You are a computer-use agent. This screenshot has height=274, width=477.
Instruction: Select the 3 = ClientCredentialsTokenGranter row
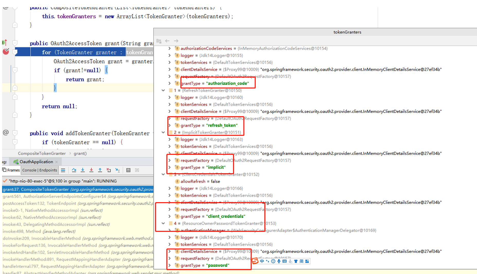point(315,174)
